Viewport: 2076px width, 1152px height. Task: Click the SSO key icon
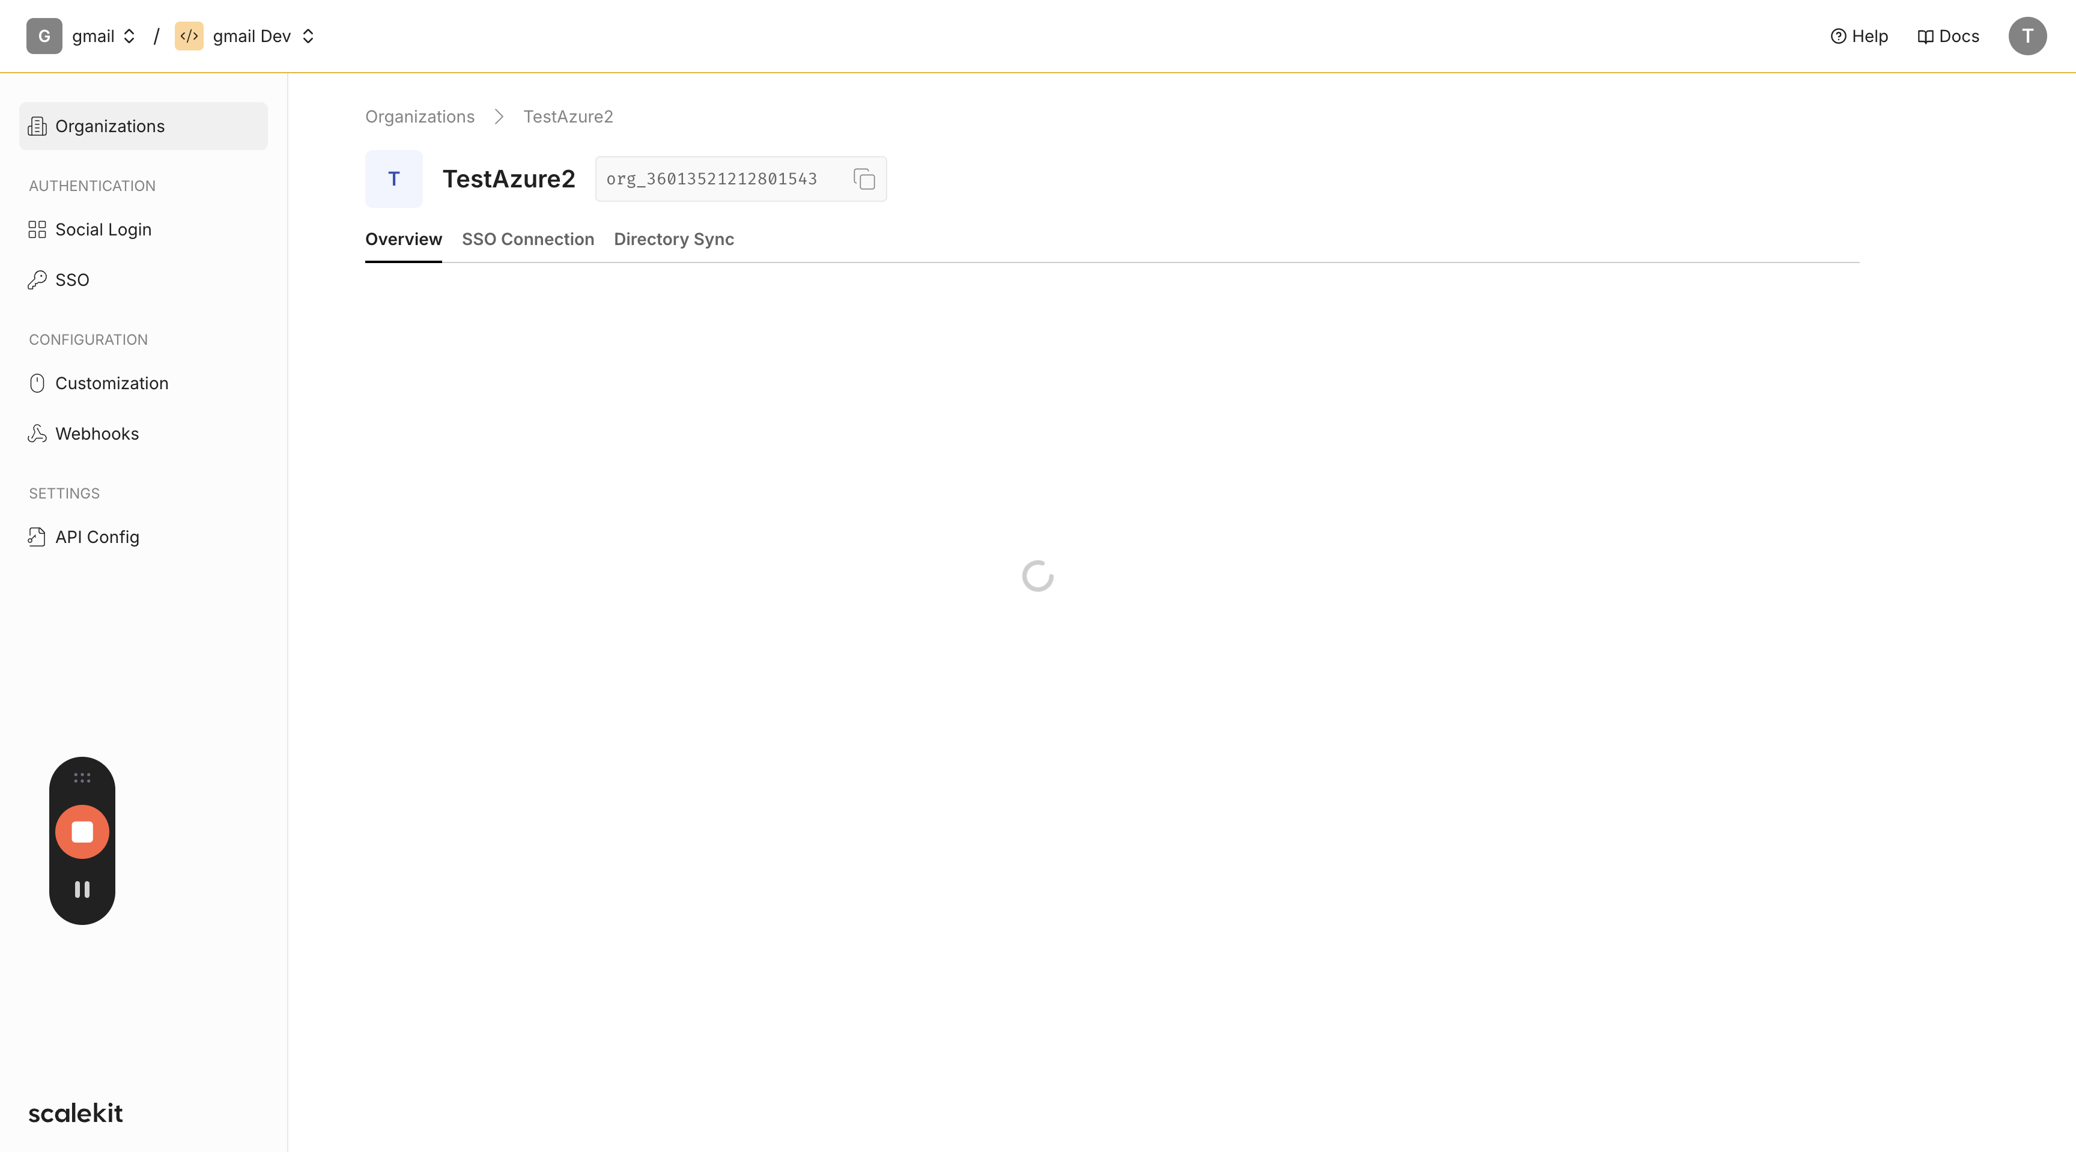click(37, 280)
